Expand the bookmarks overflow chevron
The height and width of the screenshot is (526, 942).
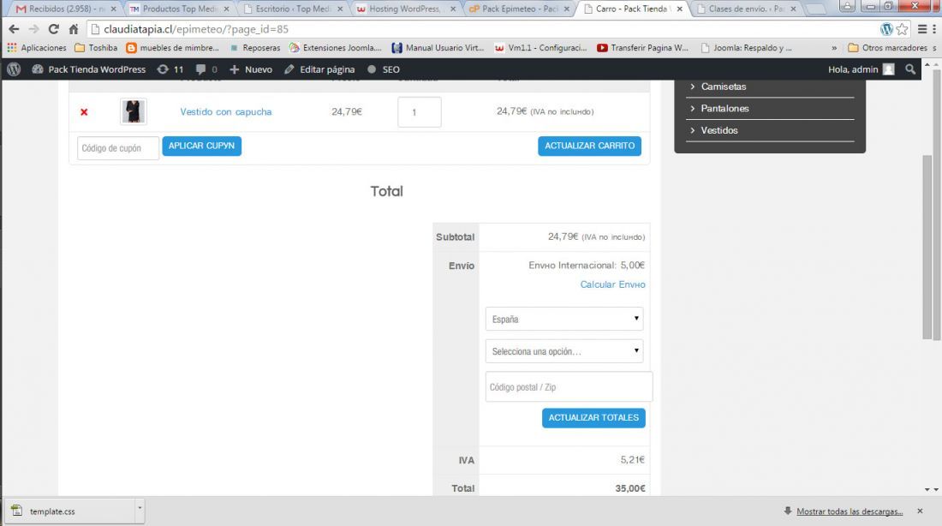tap(834, 47)
